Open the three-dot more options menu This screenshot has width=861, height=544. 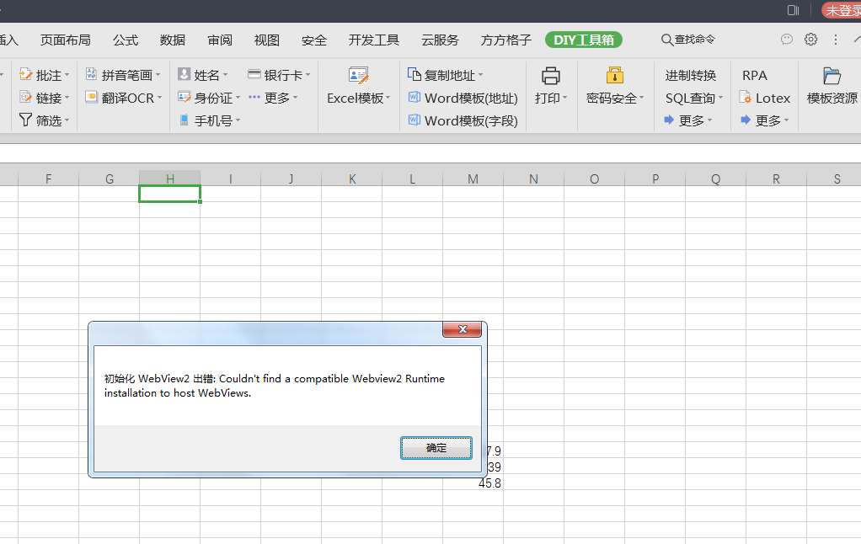tap(835, 40)
